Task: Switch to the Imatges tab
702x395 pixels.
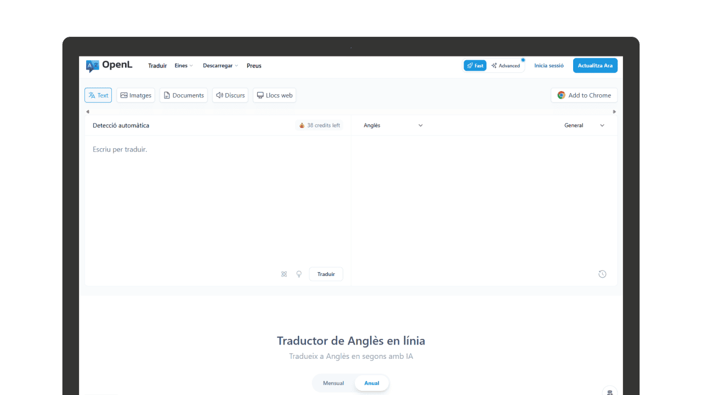Action: (x=135, y=95)
